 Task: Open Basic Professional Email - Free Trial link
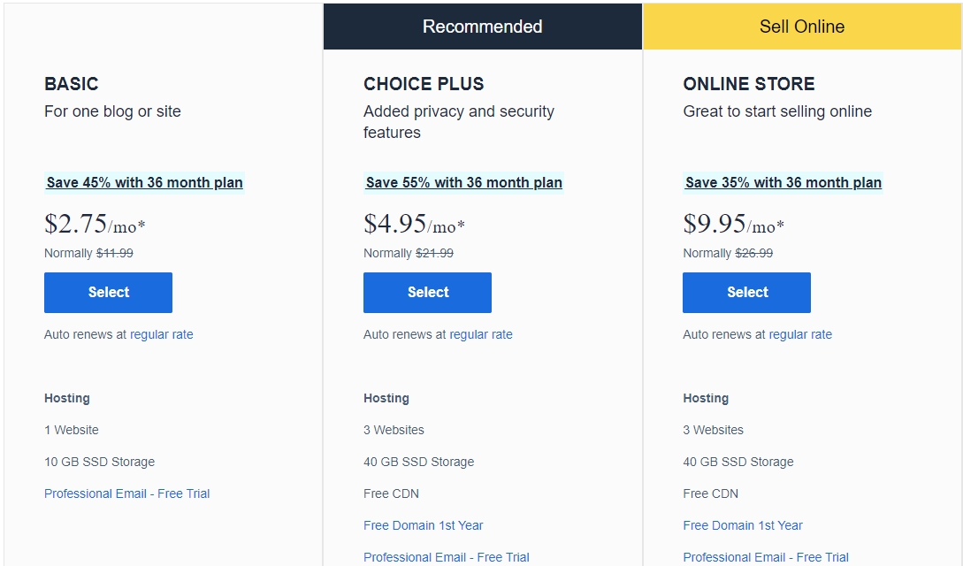(x=127, y=493)
